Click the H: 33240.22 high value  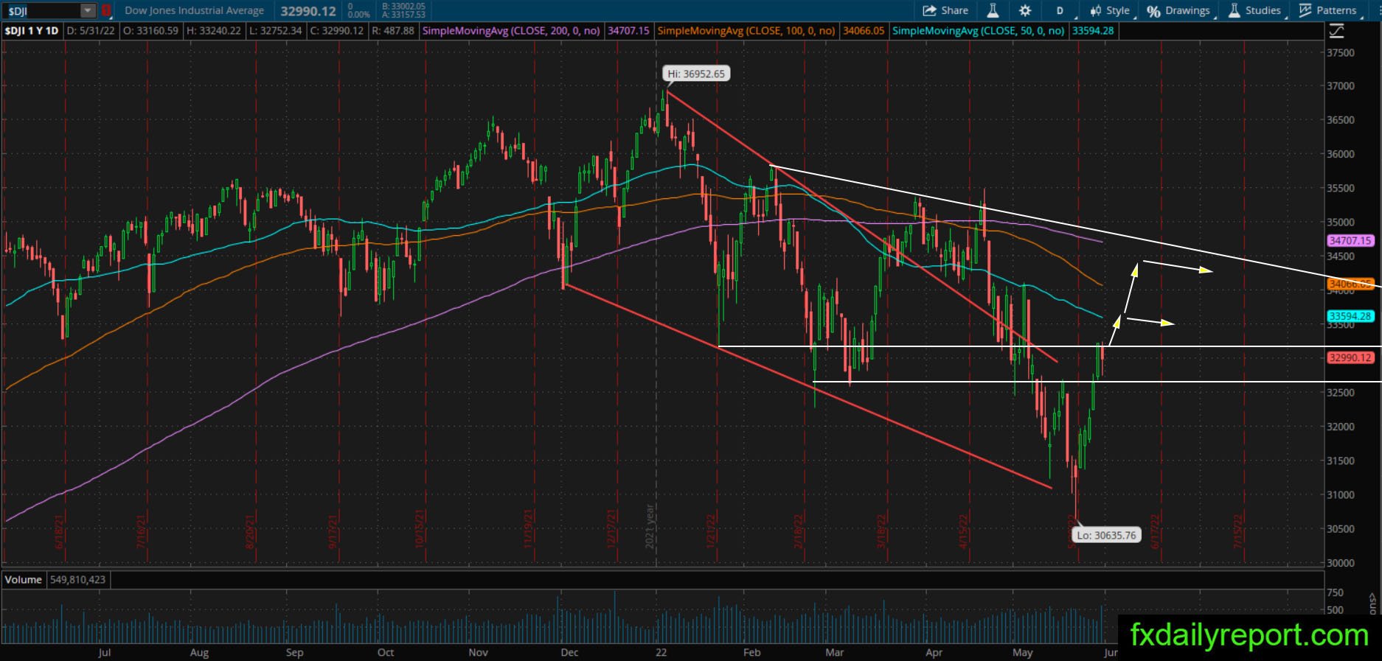click(214, 31)
